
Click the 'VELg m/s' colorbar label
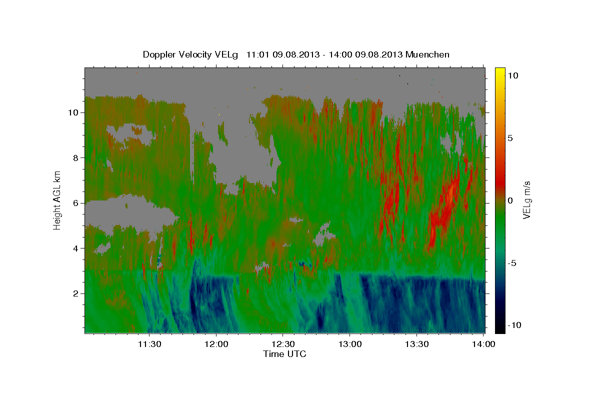527,199
